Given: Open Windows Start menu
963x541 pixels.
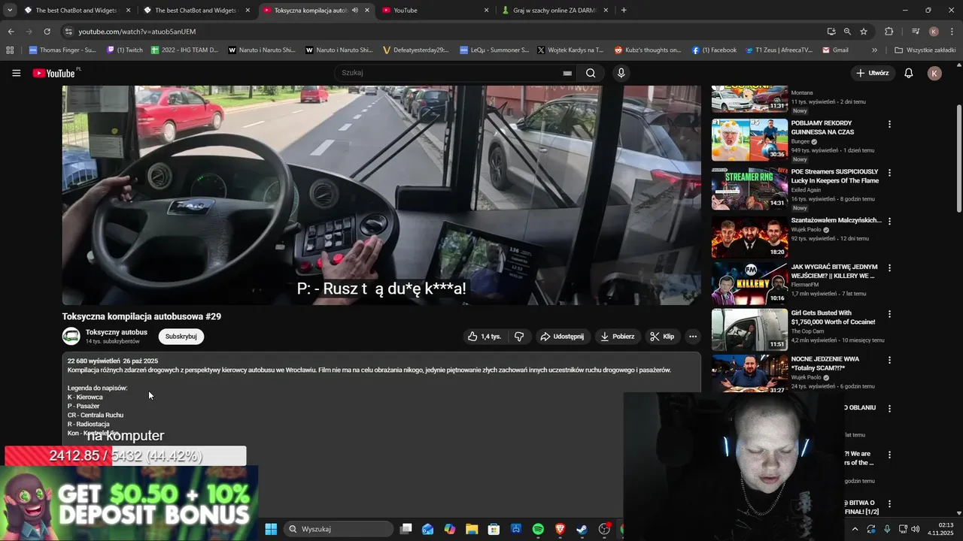Looking at the screenshot, I should click(271, 529).
